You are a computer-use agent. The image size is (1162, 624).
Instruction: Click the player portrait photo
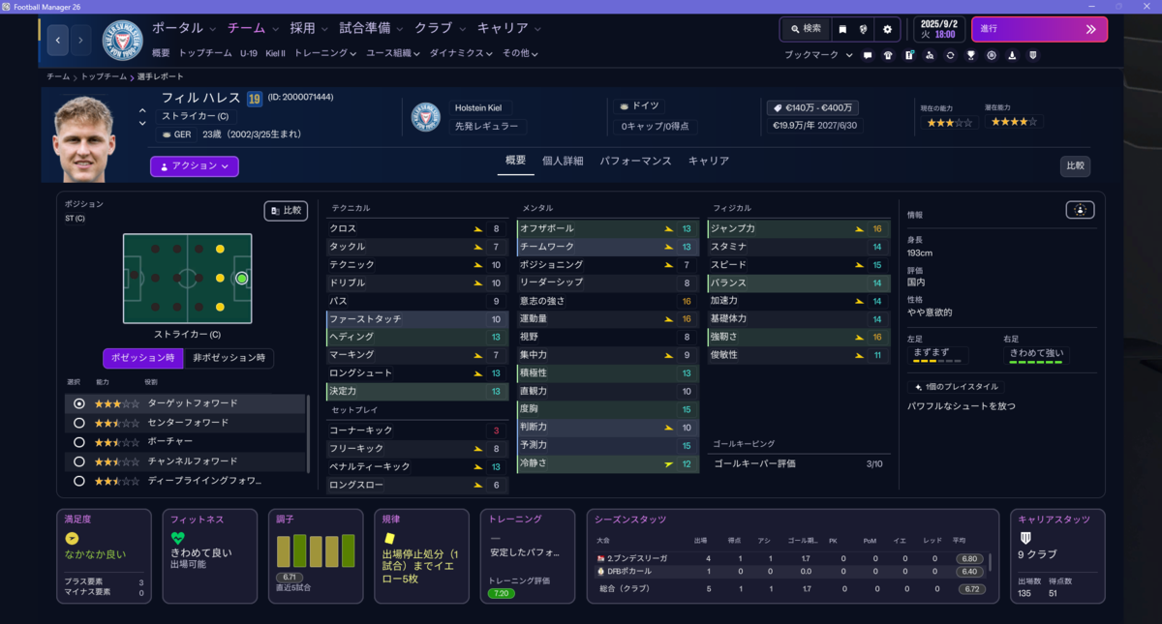coord(84,138)
